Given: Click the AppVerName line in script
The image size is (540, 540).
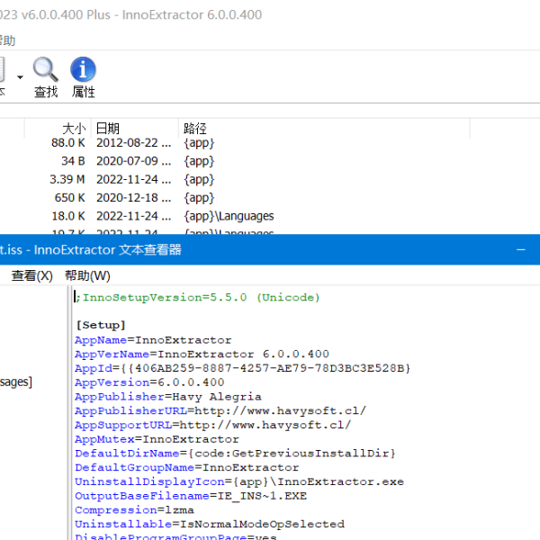Looking at the screenshot, I should (x=202, y=354).
